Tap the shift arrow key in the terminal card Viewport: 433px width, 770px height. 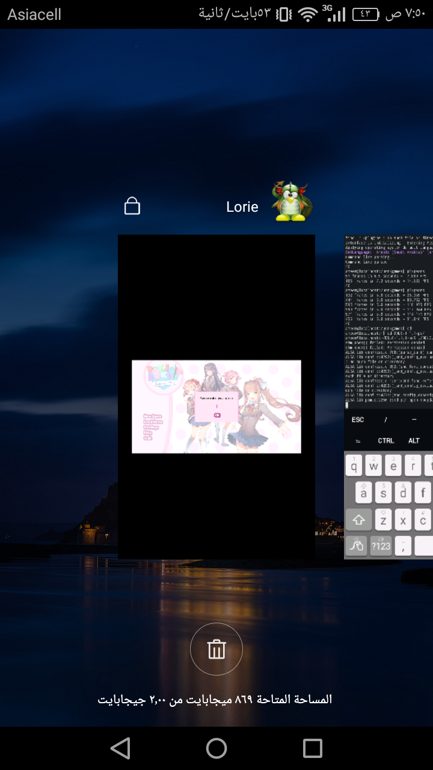tap(358, 519)
